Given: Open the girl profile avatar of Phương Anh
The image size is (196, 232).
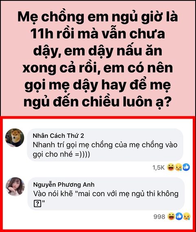Looking at the screenshot, I should [x=15, y=187].
